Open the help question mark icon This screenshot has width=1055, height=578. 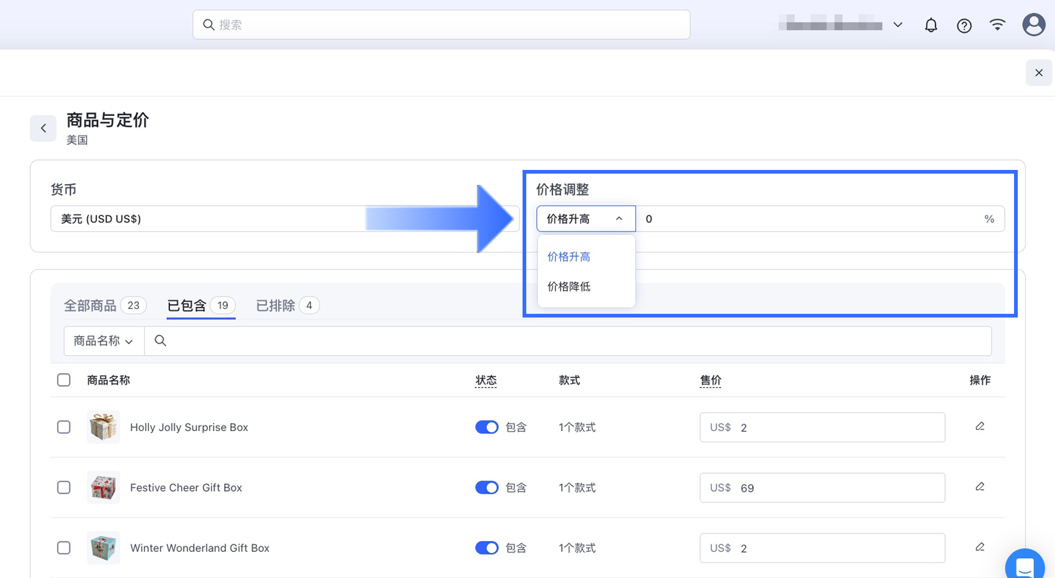tap(964, 25)
